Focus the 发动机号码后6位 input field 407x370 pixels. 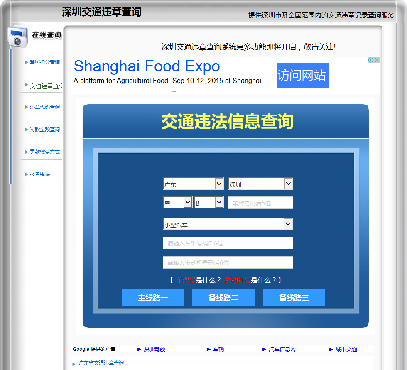(x=228, y=262)
